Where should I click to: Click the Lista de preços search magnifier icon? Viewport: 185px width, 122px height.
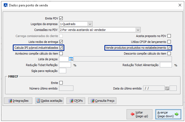point(71,59)
